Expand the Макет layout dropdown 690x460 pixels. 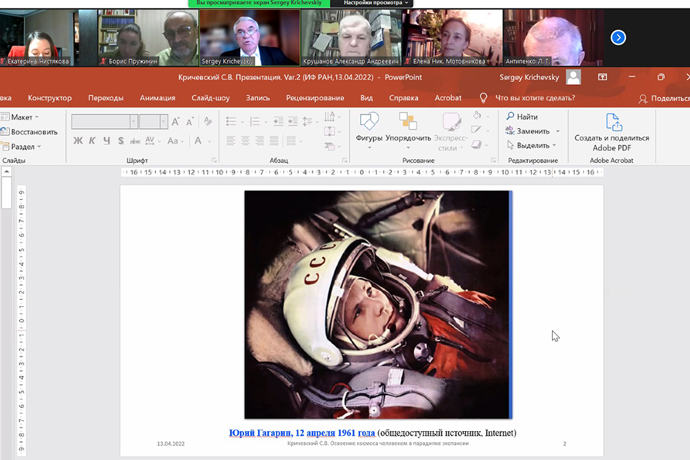[25, 117]
